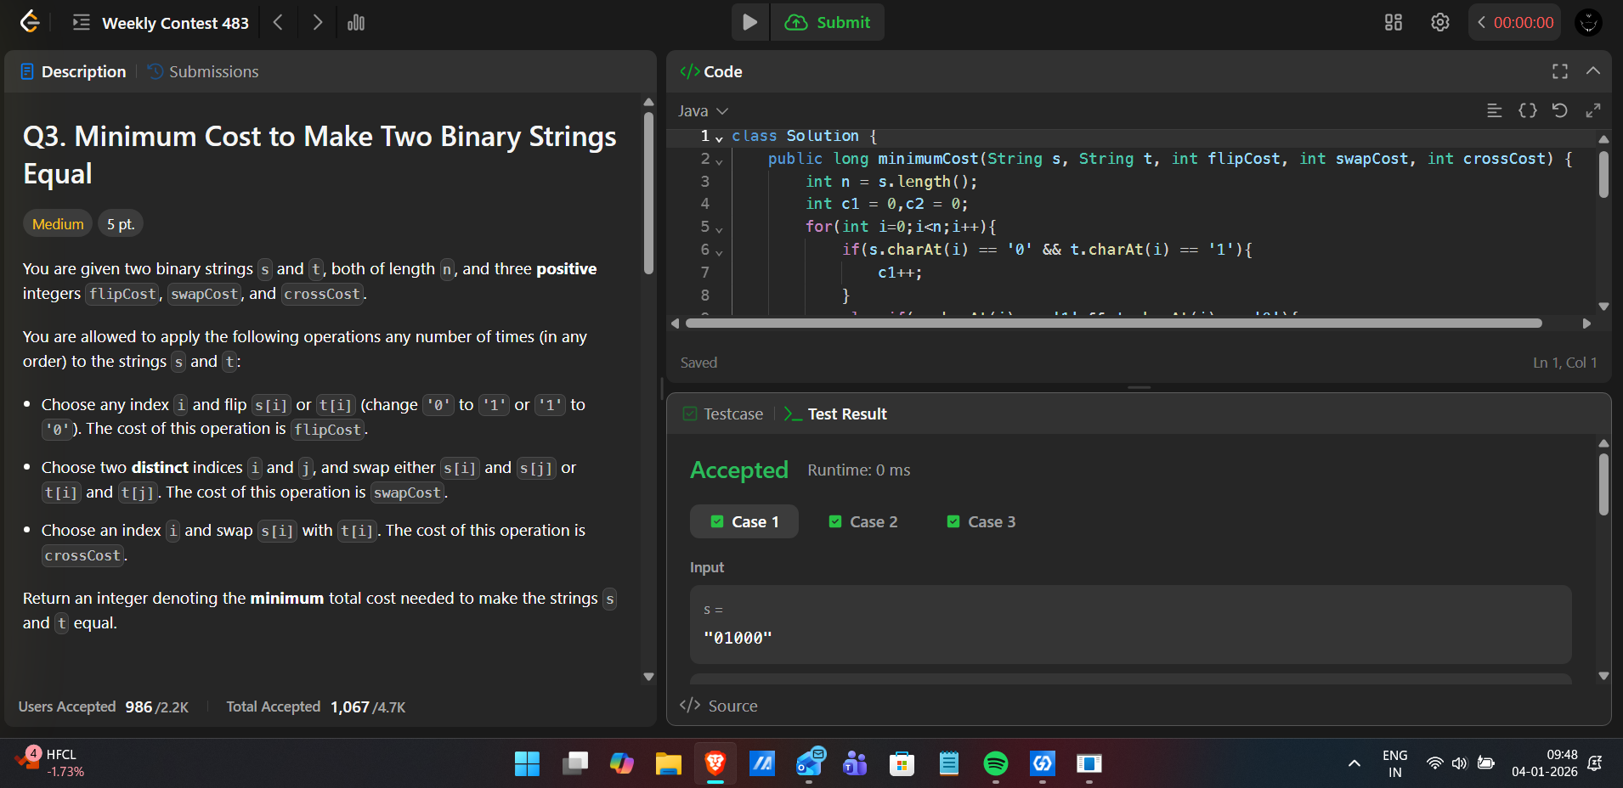
Task: Fold the class Solution code block
Action: 719,138
